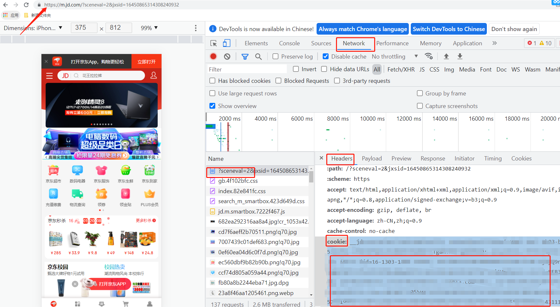Click the device width field 375
This screenshot has width=560, height=307.
pyautogui.click(x=84, y=28)
